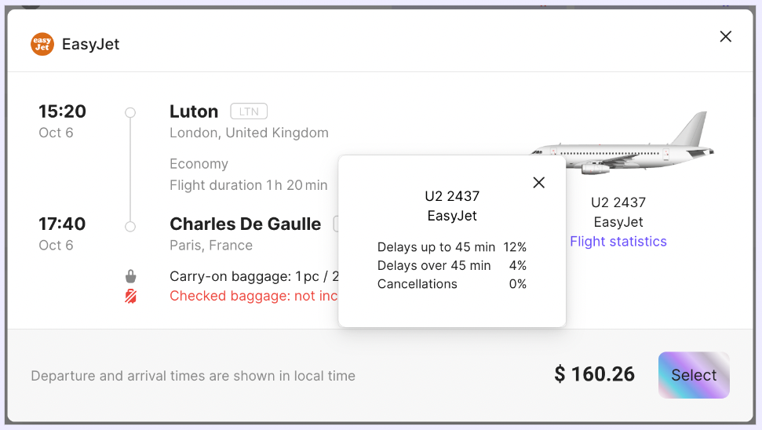The height and width of the screenshot is (430, 762).
Task: Click the U2 2437 flight number below the plane
Action: click(618, 202)
